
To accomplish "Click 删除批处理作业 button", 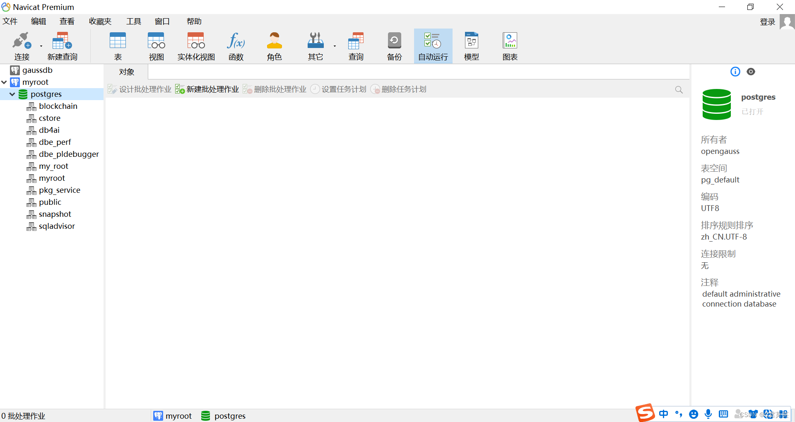I will pos(275,89).
